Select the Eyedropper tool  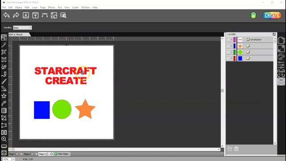click(x=4, y=103)
